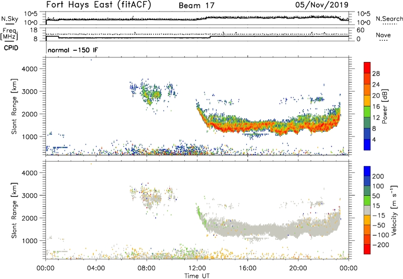Click the '12:00' time axis tick label
This screenshot has width=403, height=279.
[197, 268]
